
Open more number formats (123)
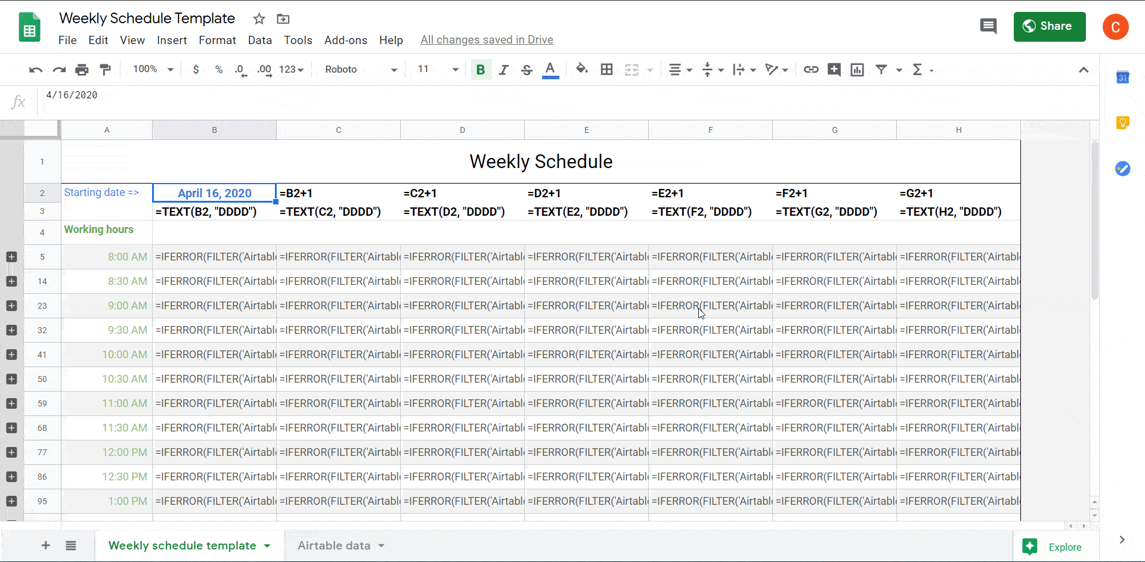[x=292, y=69]
